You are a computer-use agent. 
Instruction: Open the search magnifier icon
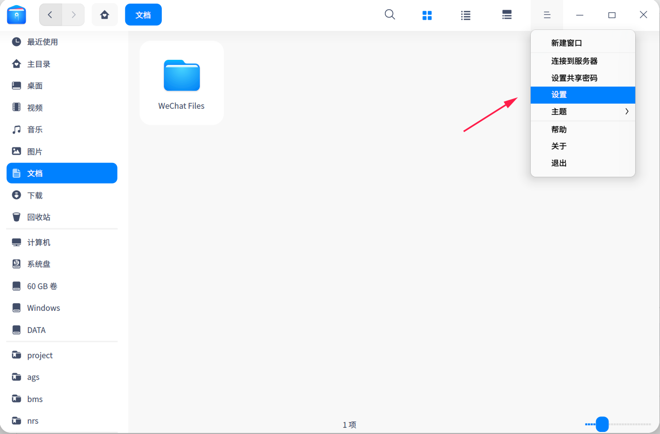[390, 15]
